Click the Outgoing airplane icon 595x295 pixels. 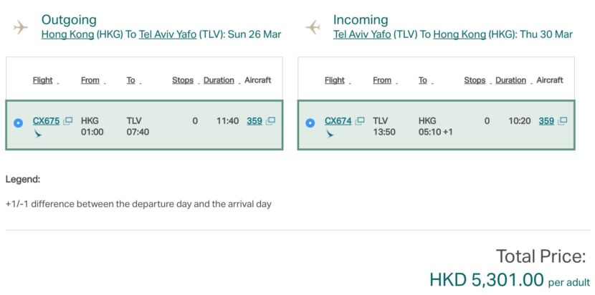(x=20, y=27)
